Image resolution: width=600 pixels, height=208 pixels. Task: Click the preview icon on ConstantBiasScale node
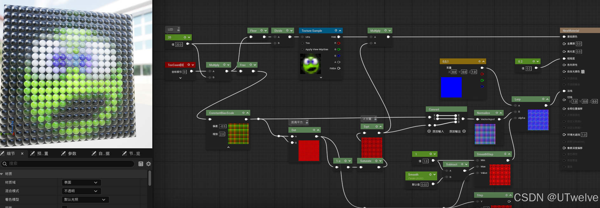[x=243, y=113]
